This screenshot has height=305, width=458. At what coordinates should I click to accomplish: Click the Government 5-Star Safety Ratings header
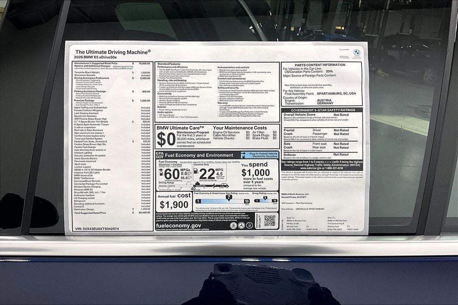tap(321, 110)
